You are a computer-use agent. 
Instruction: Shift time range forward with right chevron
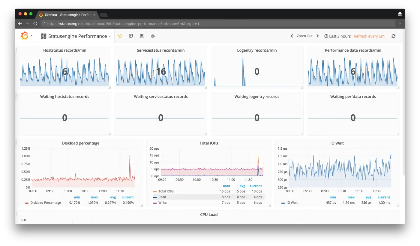click(x=317, y=36)
